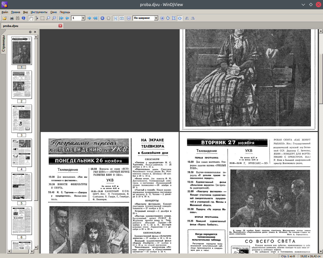Open the Помощь menu
This screenshot has width=323, height=258.
tap(65, 12)
